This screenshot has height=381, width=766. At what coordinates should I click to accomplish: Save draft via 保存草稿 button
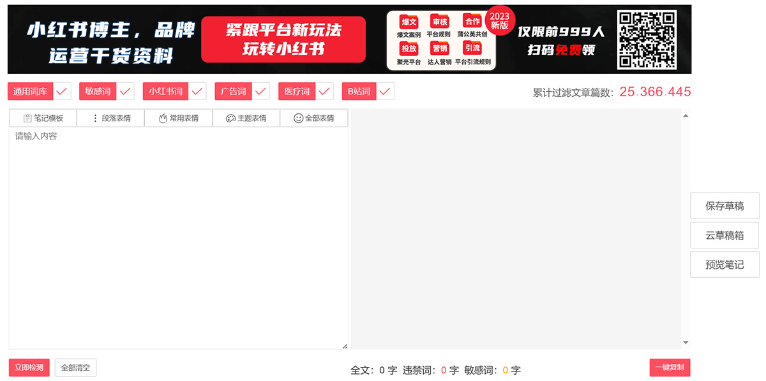725,205
